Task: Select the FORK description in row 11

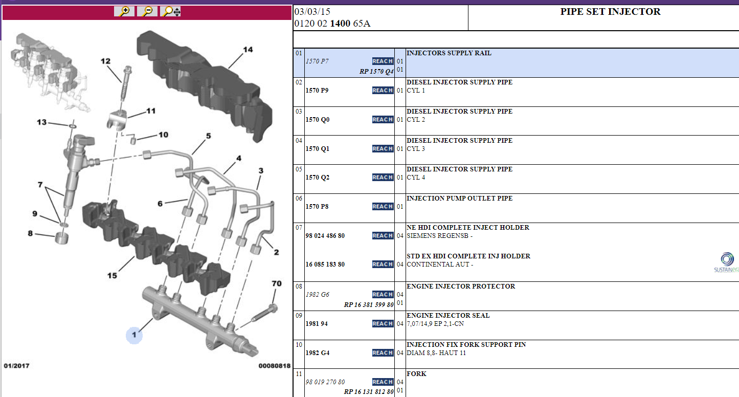Action: coord(416,374)
